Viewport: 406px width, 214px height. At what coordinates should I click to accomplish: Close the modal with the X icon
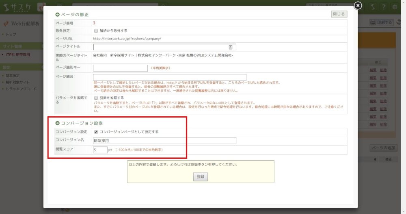pos(357,5)
